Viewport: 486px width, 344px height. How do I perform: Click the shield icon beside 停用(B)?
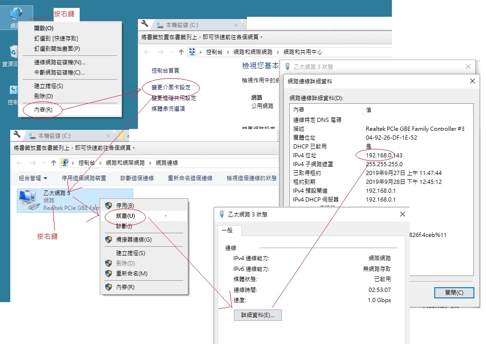pos(109,205)
